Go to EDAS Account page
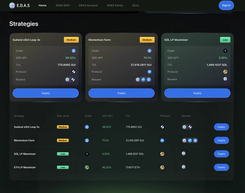Viewport: 245px width, 193px height. pyautogui.click(x=88, y=5)
